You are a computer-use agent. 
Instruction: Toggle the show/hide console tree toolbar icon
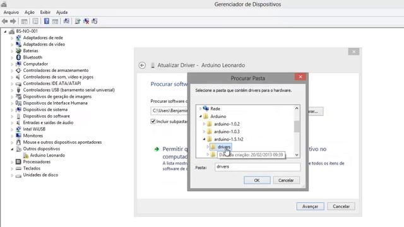pos(24,21)
